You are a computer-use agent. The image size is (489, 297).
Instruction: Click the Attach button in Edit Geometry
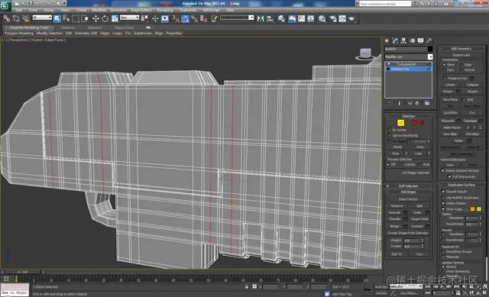click(x=448, y=92)
